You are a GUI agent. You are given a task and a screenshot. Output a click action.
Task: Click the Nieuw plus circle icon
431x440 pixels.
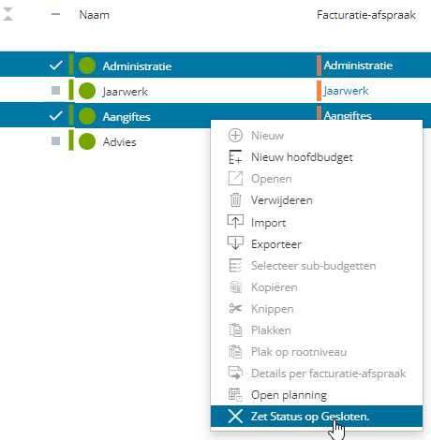(235, 136)
